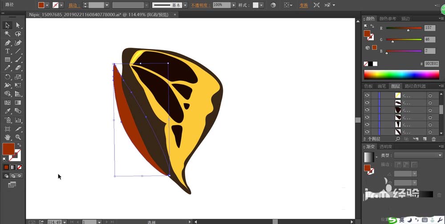Switch to the 透明度 tab

pos(386,147)
